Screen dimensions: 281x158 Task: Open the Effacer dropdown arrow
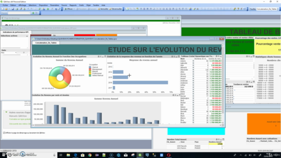click(x=74, y=9)
